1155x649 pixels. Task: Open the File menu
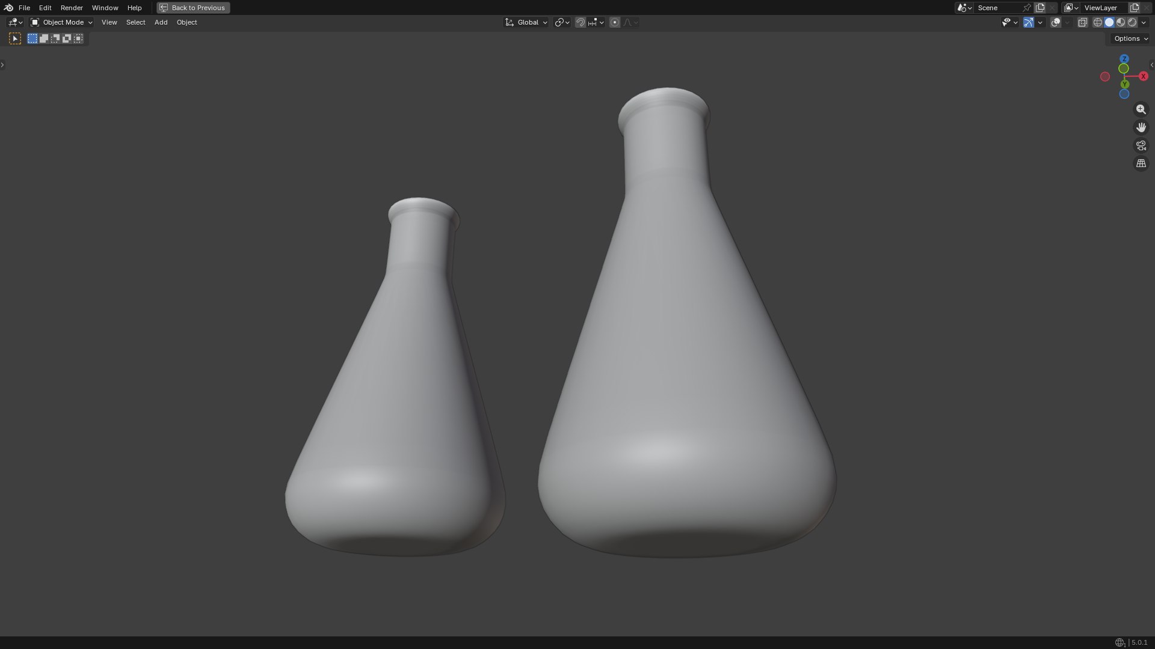24,8
